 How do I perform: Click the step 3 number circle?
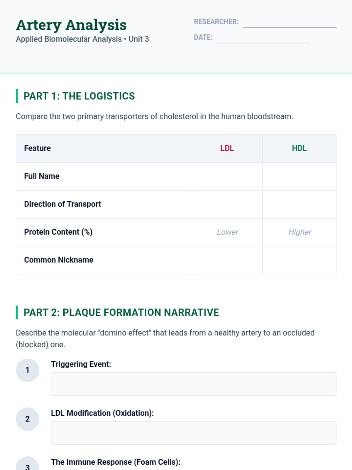[28, 466]
